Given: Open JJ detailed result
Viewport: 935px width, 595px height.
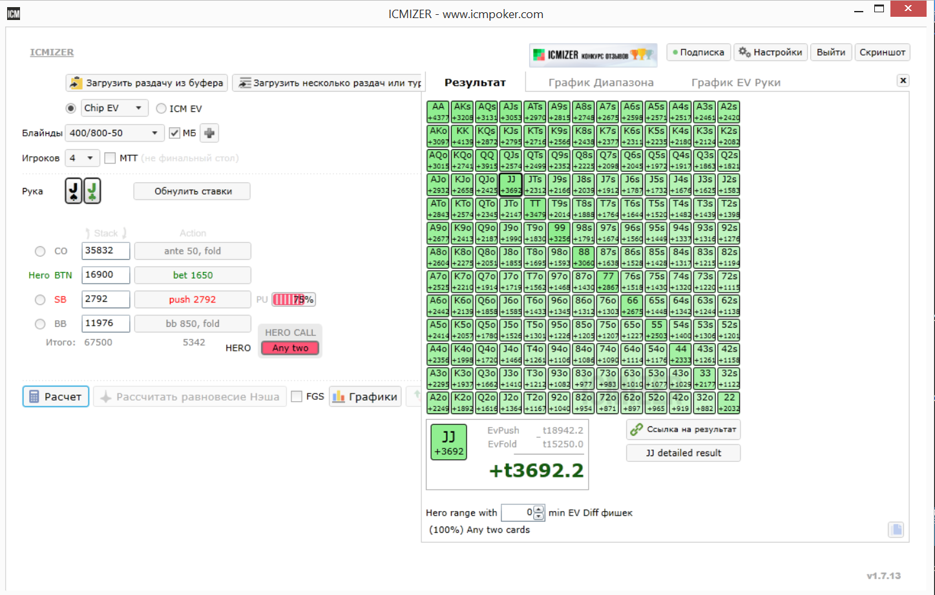Looking at the screenshot, I should click(684, 453).
